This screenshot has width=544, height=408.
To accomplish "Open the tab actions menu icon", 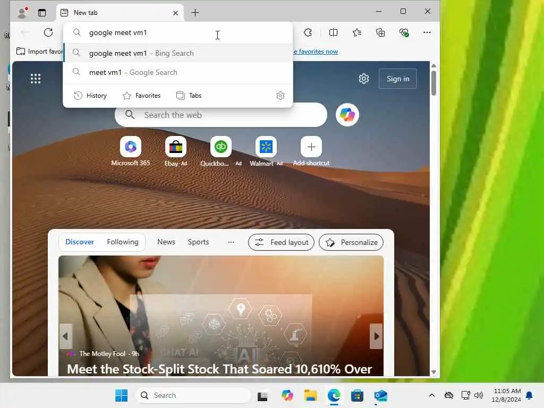I will (x=42, y=13).
